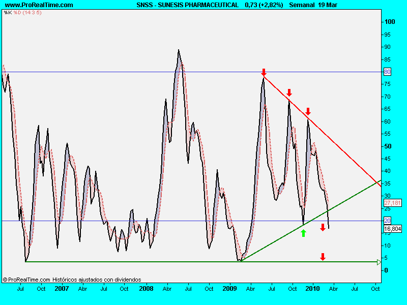Screen dimensions: 407x305
Task: Click the Históricos ajustados con dividendos note
Action: [x=97, y=280]
